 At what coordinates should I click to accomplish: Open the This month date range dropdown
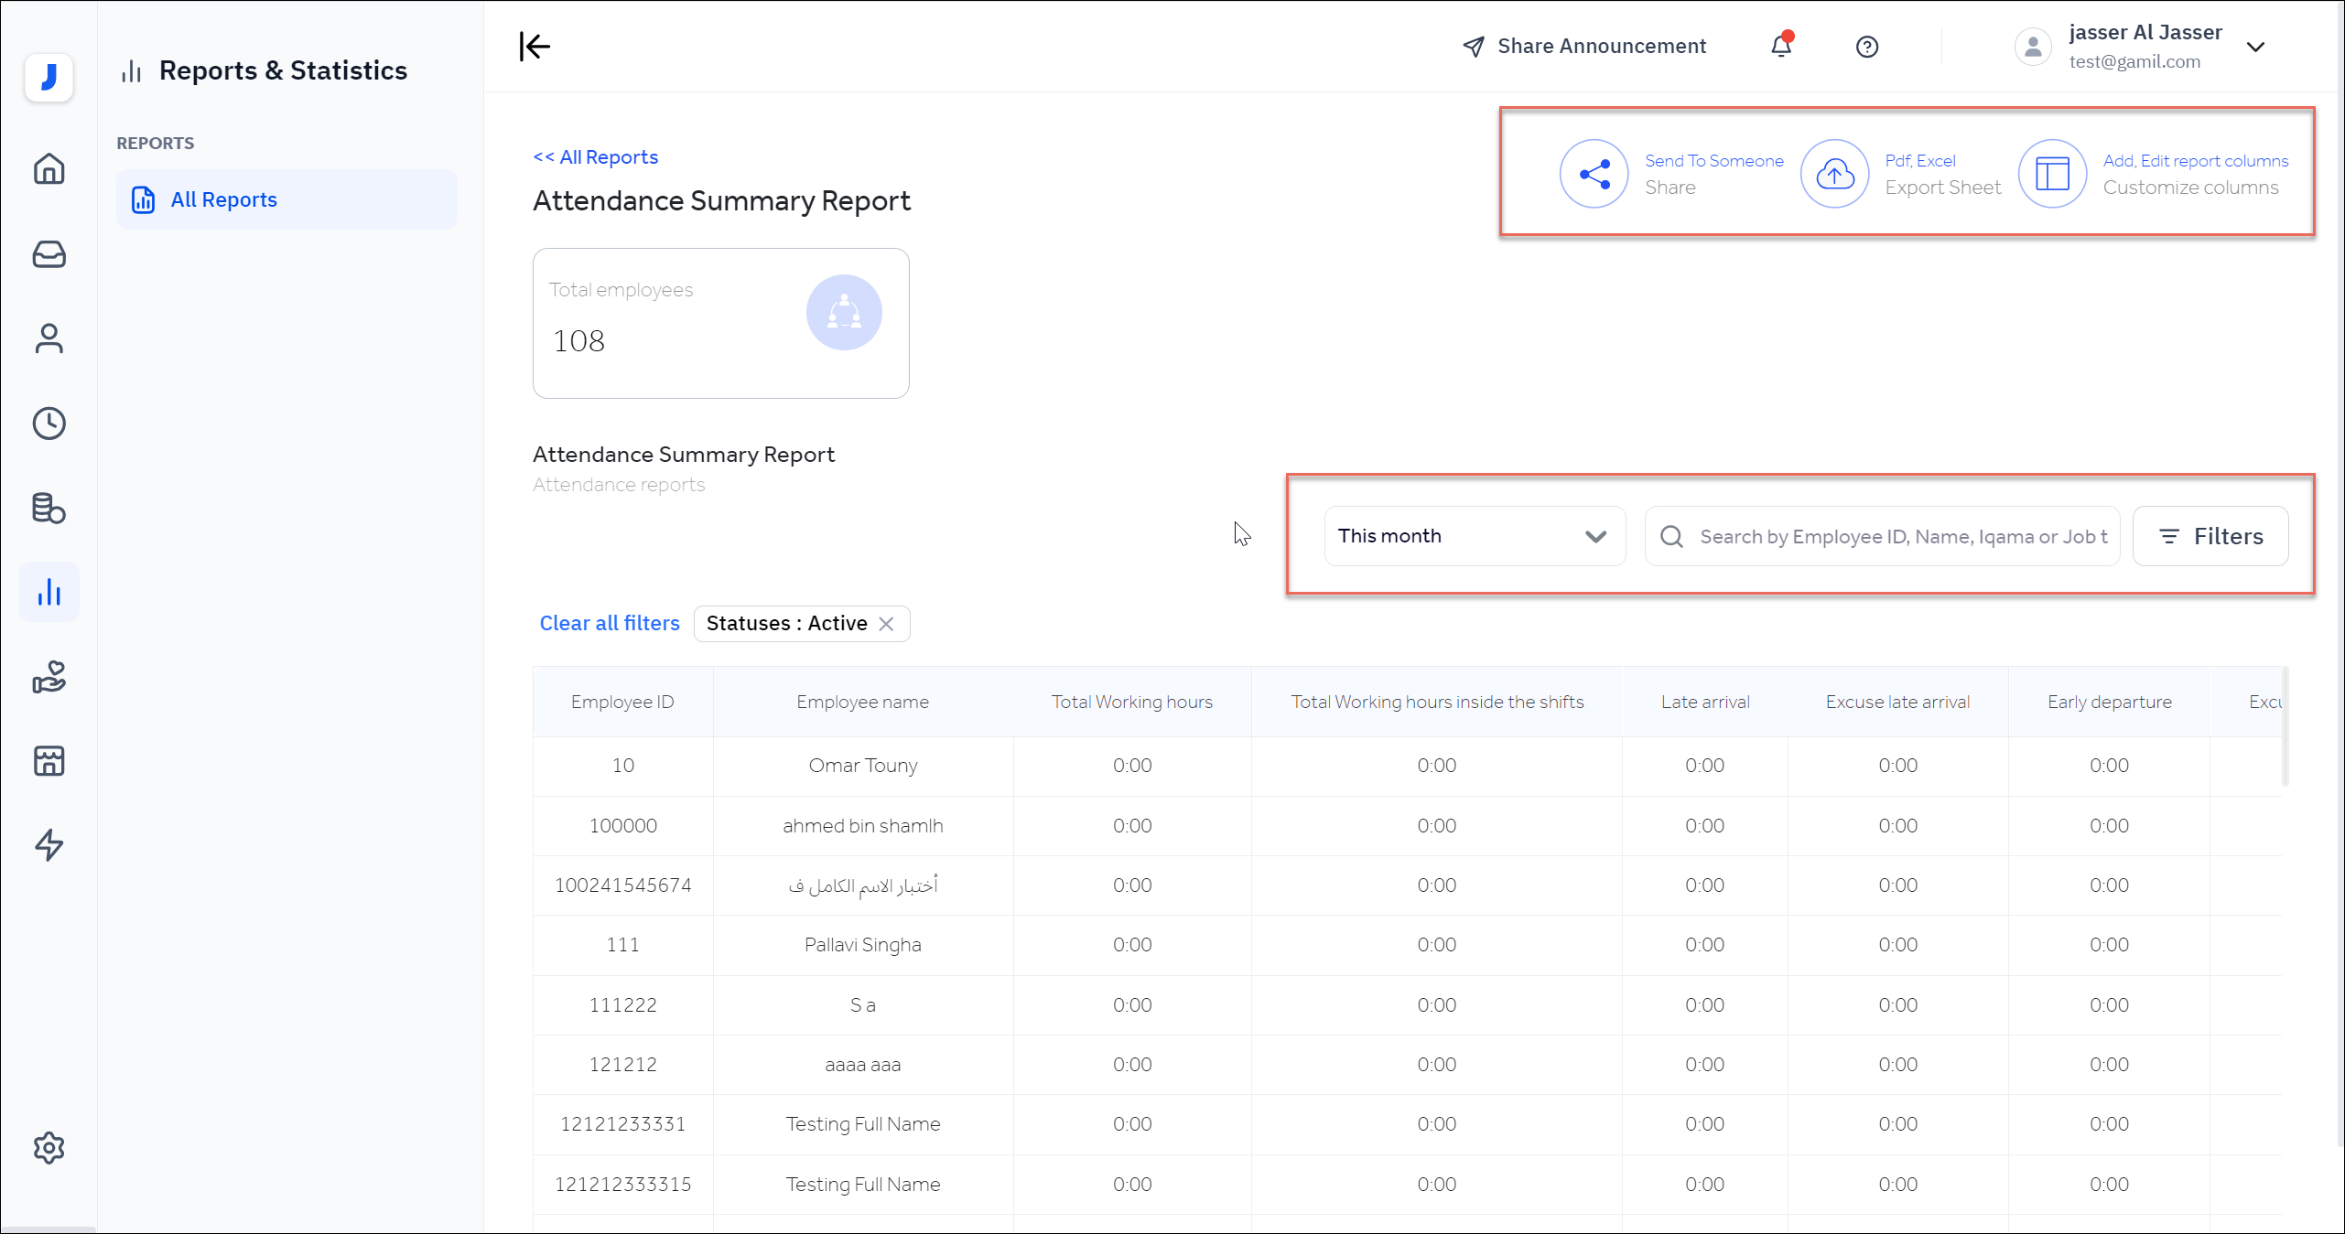1474,536
